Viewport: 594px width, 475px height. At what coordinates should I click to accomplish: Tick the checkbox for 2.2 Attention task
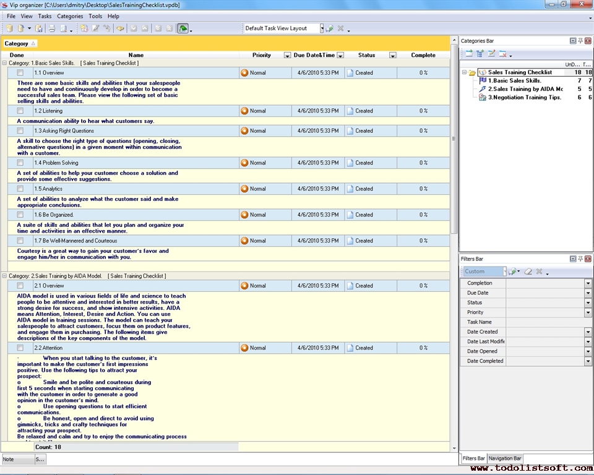(x=20, y=348)
